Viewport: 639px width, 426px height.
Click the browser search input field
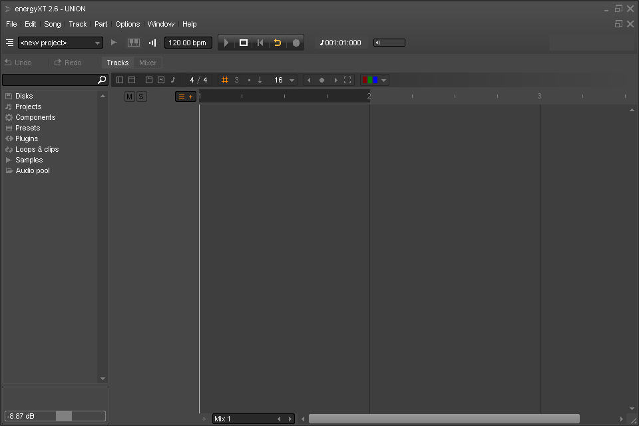49,80
